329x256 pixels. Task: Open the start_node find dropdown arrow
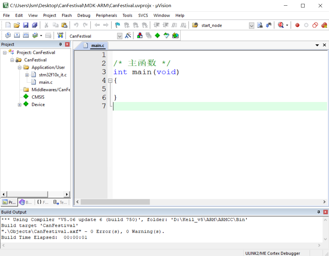coord(251,26)
